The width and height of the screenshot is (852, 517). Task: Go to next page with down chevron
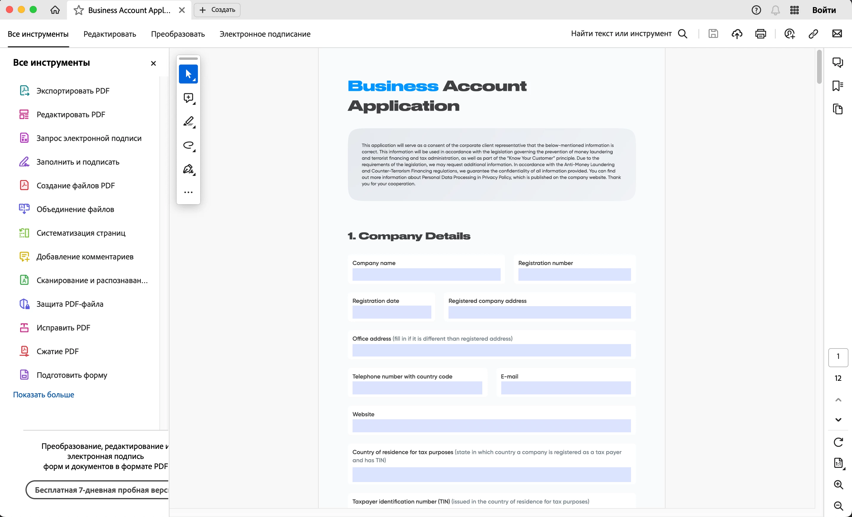click(838, 420)
